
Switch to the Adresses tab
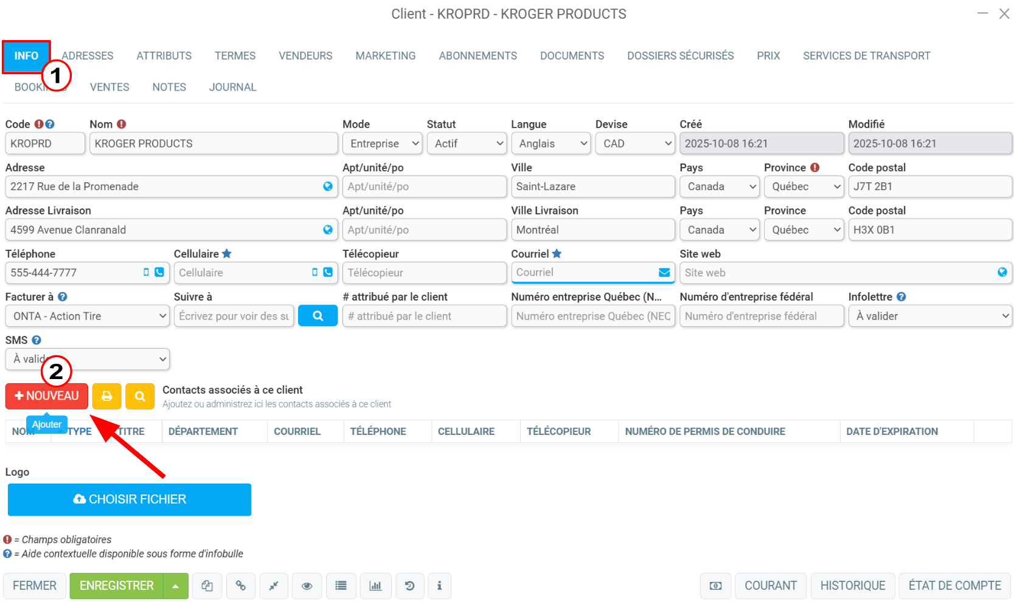tap(88, 56)
